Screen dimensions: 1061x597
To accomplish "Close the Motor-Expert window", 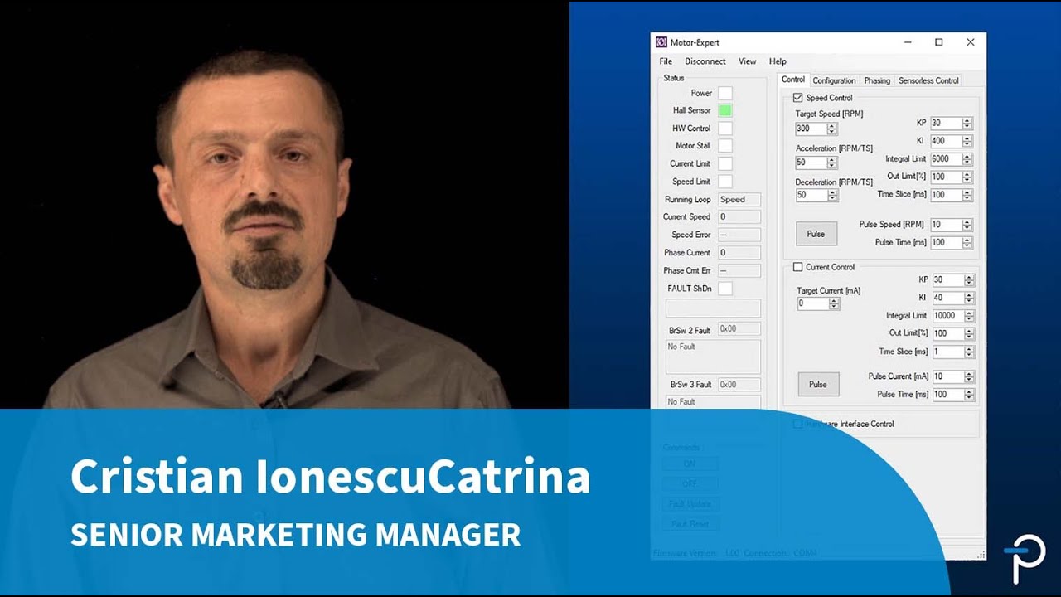I will 970,42.
